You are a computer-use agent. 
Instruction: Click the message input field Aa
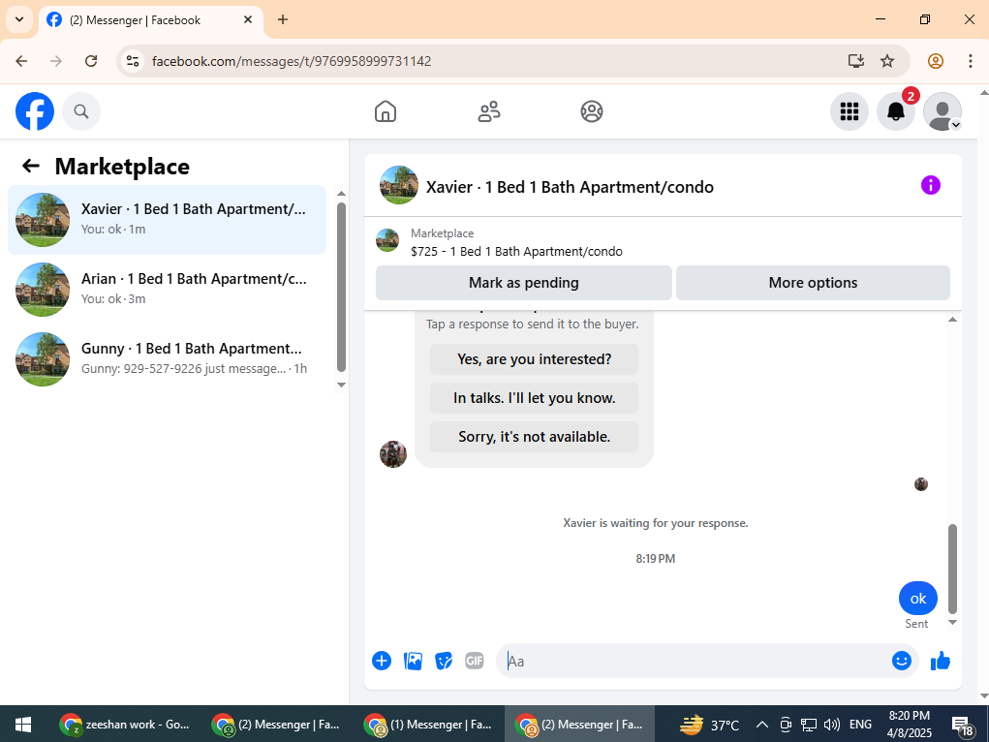tap(694, 661)
